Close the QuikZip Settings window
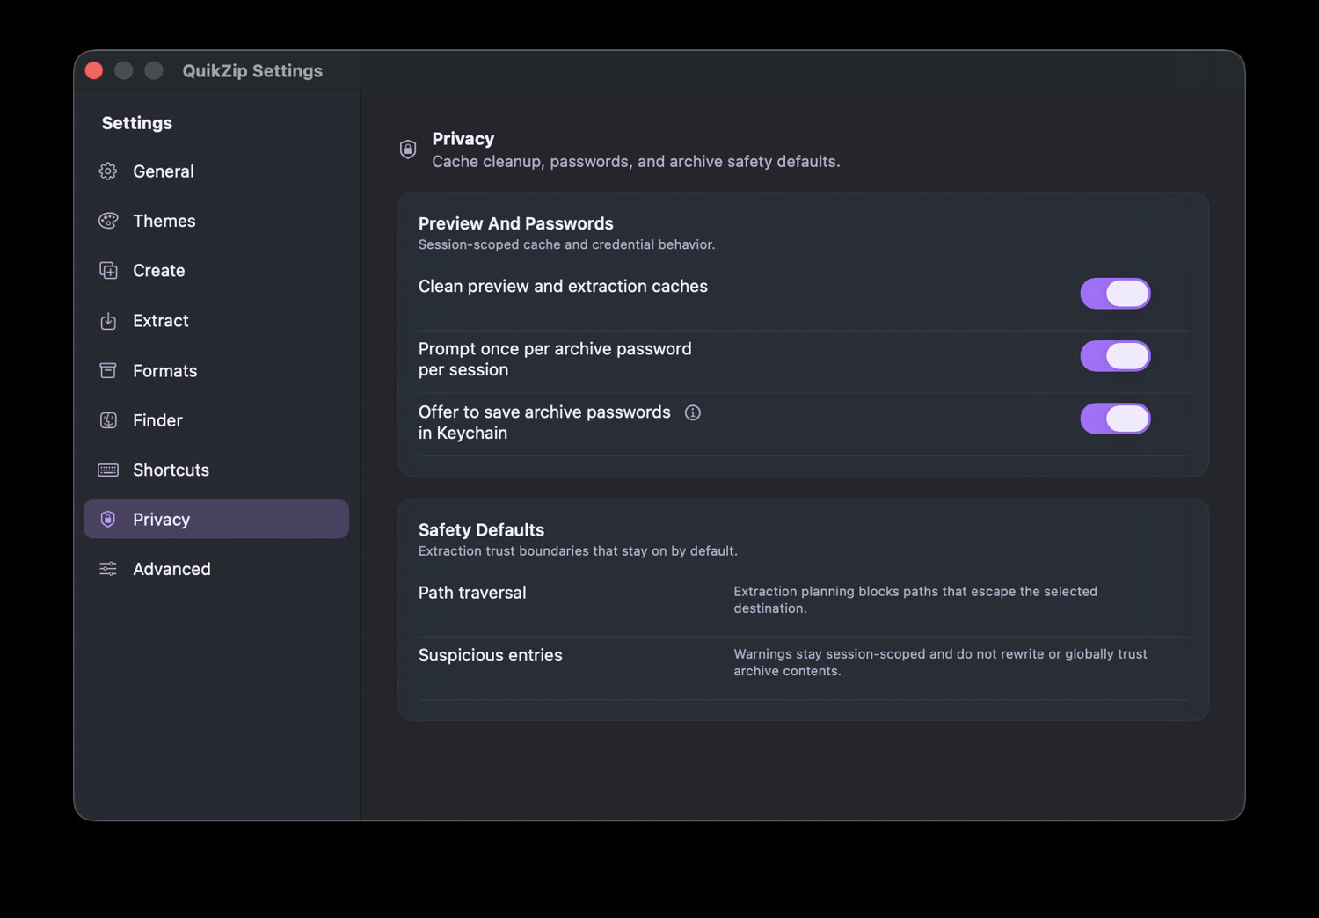The height and width of the screenshot is (918, 1319). point(94,70)
